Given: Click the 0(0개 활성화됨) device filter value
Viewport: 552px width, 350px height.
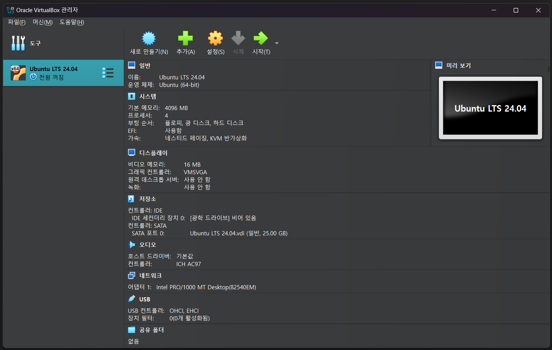Looking at the screenshot, I should [189, 318].
